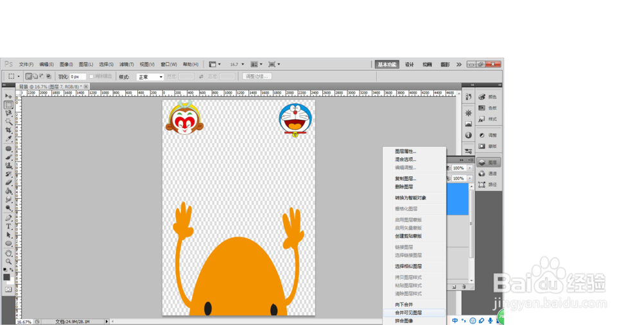The width and height of the screenshot is (642, 325).
Task: Open the arrange documents dropdown
Action: 256,65
